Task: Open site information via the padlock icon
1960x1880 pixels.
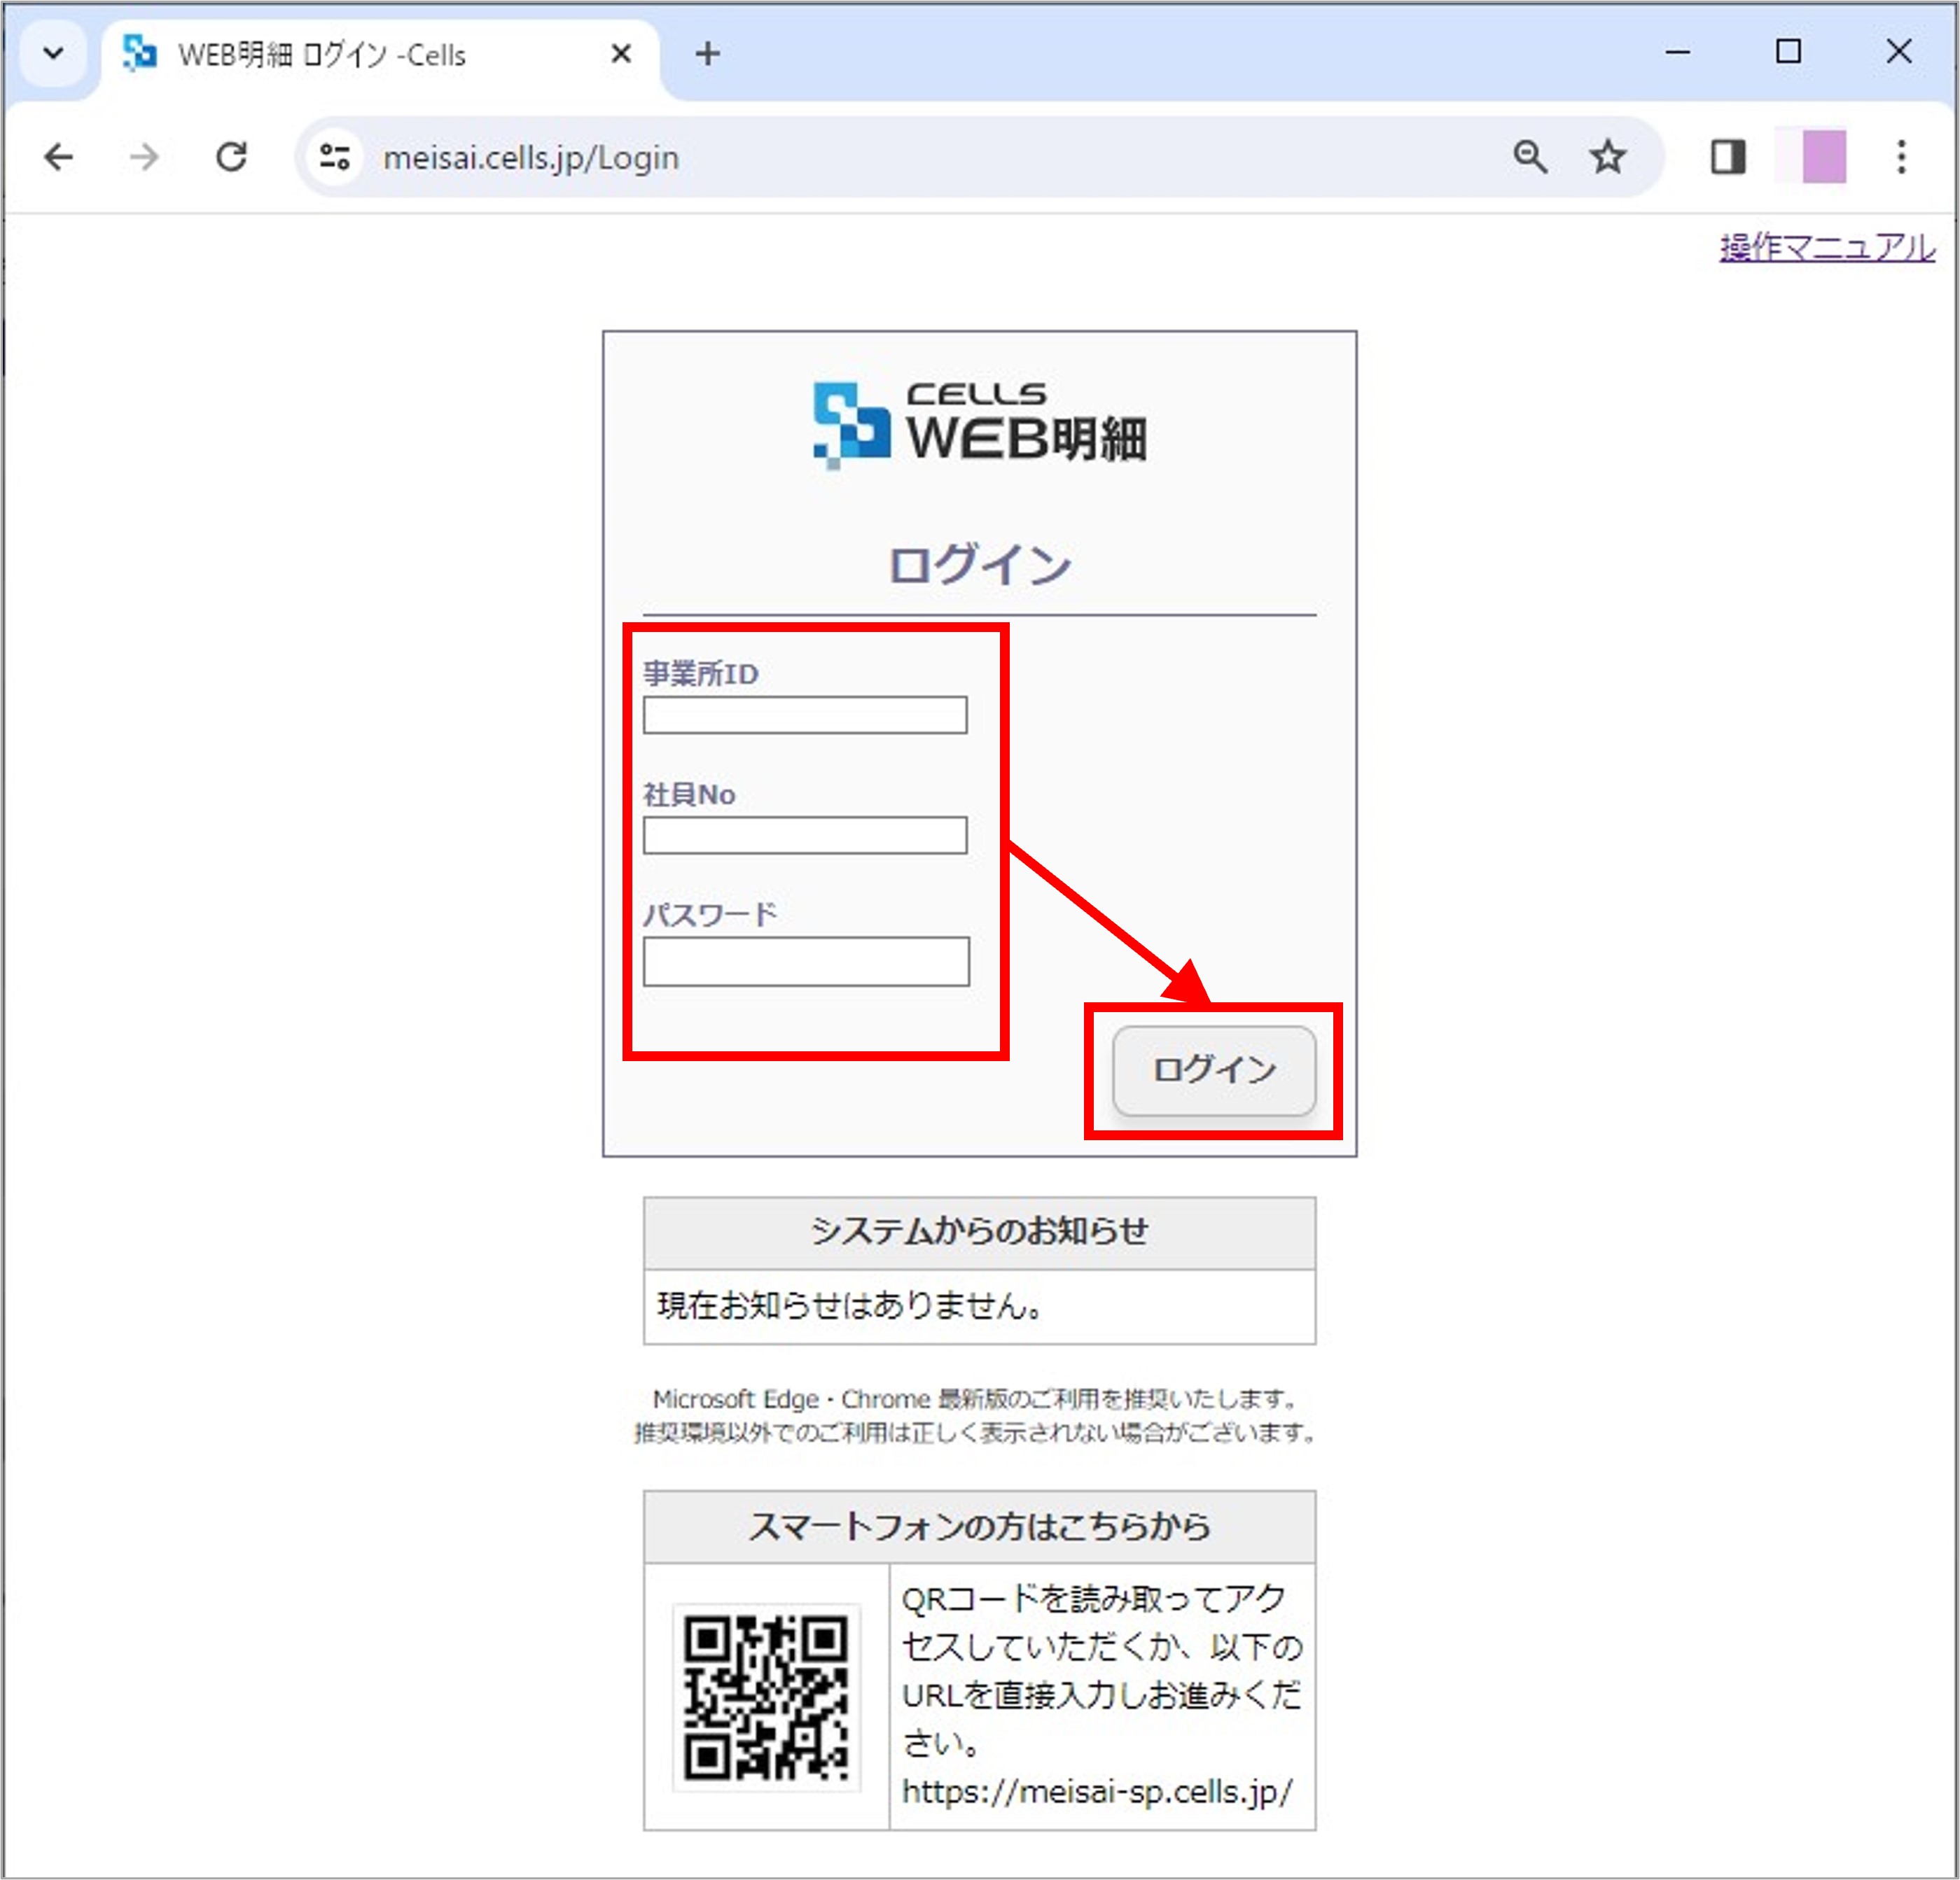Action: point(333,157)
